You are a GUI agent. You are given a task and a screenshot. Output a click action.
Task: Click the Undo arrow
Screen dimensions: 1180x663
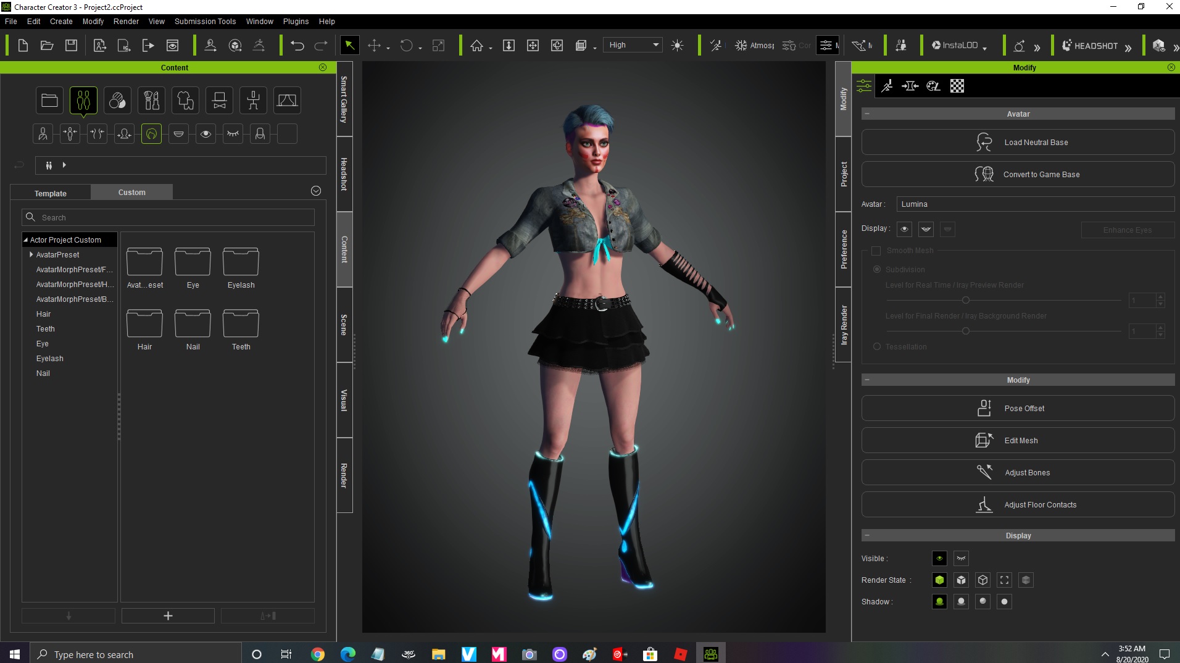297,45
